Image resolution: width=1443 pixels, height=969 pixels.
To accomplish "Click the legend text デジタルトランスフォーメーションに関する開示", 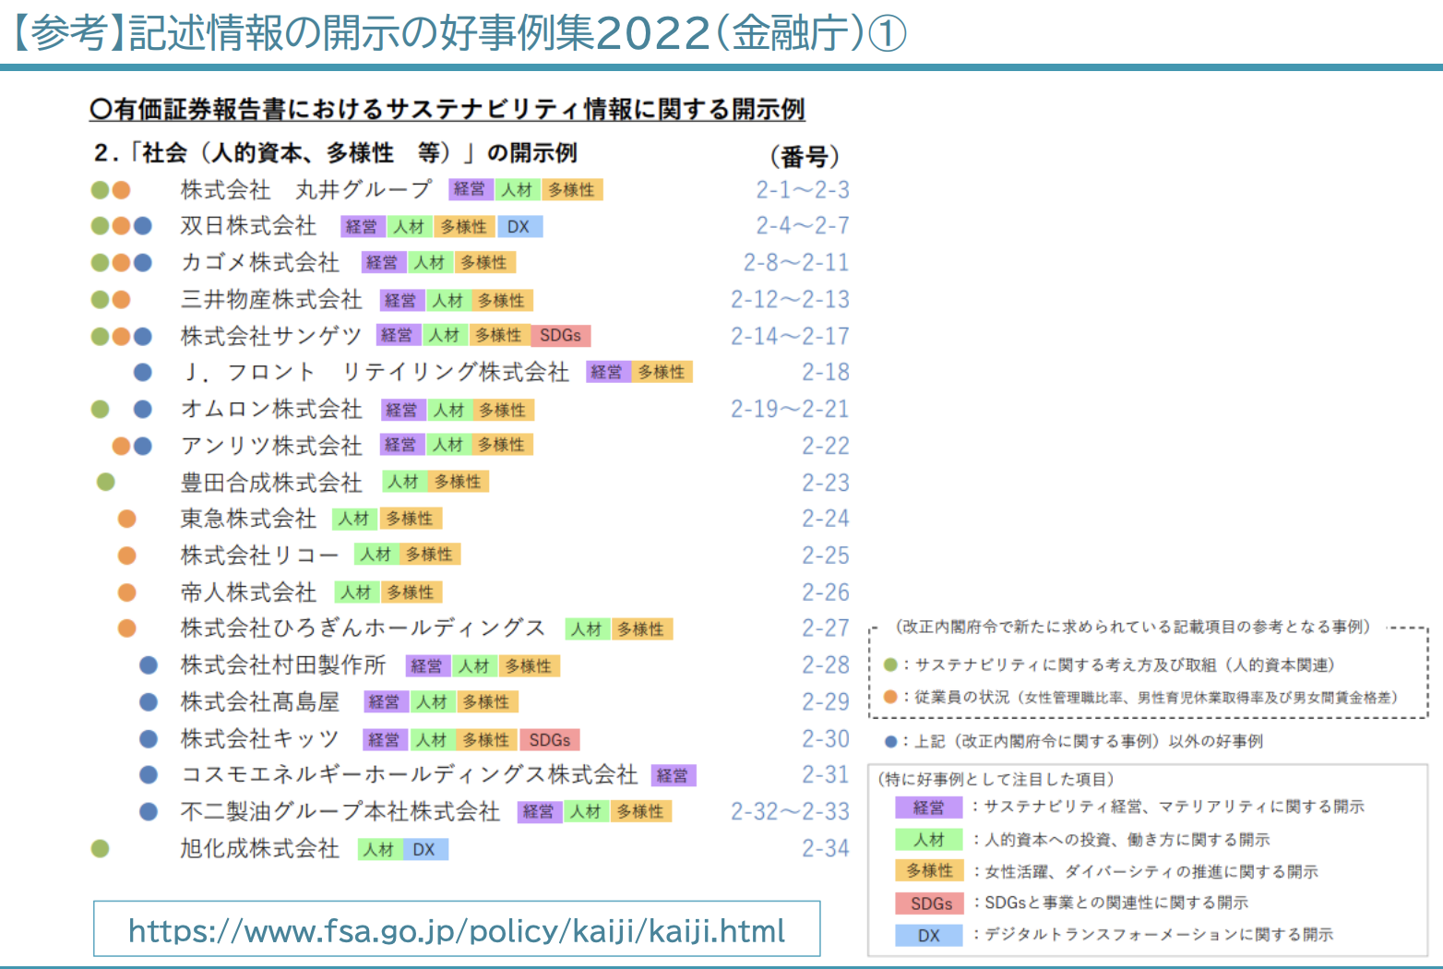I will [x=1159, y=935].
